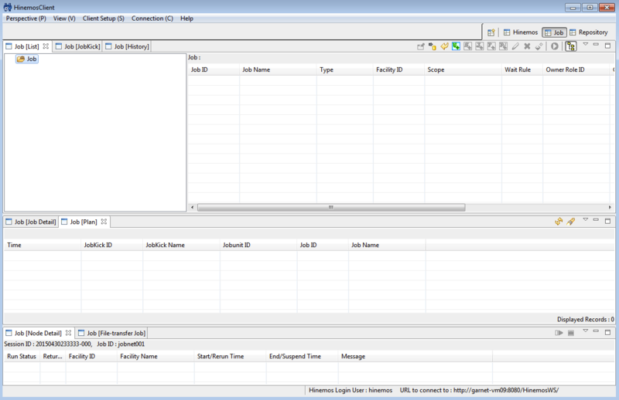
Task: Click the fourth grayed create-job icon
Action: [504, 46]
